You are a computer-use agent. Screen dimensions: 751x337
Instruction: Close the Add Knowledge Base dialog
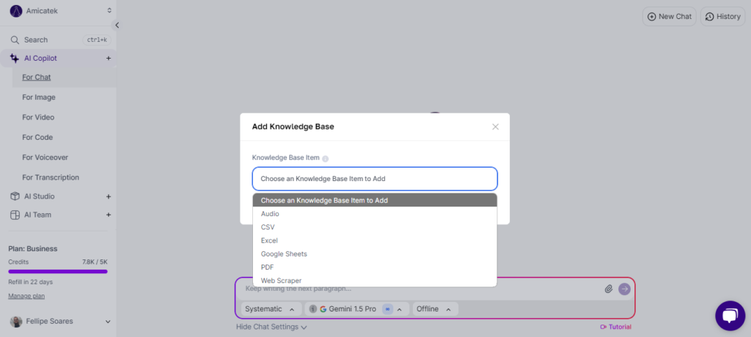495,127
